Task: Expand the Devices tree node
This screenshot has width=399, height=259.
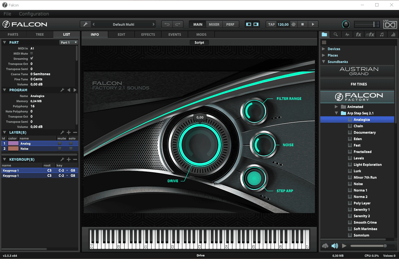Action: coord(324,49)
